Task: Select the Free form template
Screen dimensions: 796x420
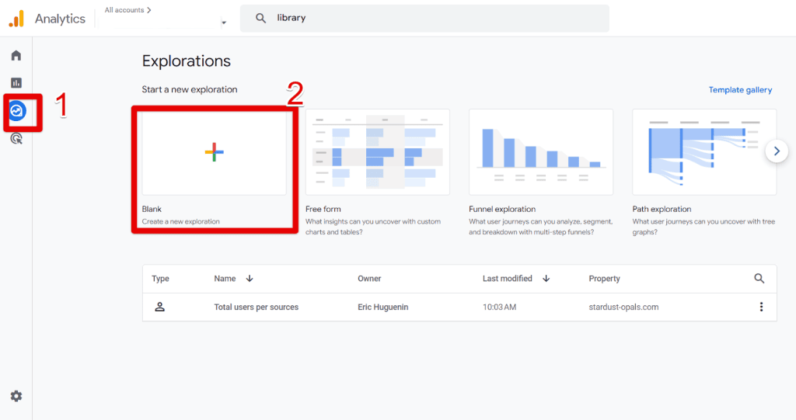Action: 378,152
